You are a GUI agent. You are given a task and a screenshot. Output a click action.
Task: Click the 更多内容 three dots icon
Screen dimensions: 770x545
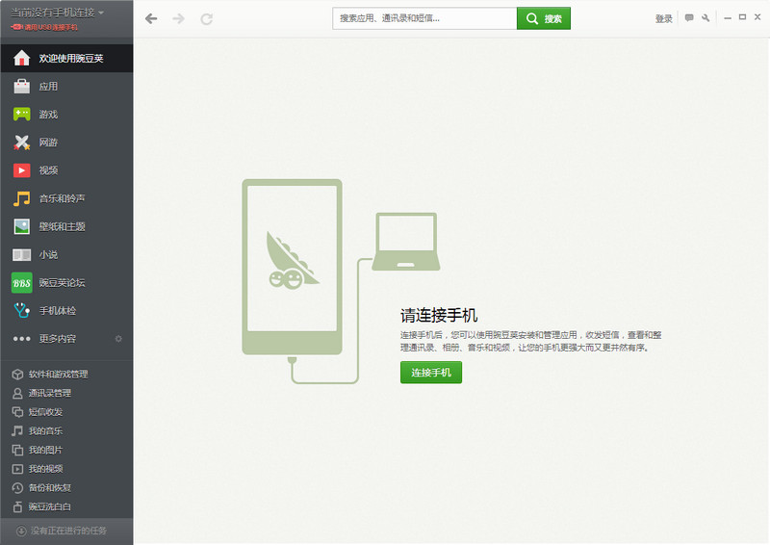[x=21, y=339]
